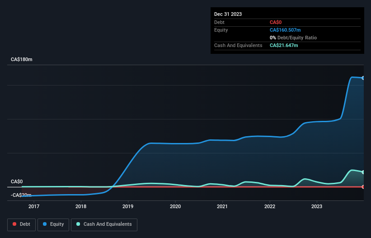Click the Debt row label in tooltip
The width and height of the screenshot is (371, 238).
click(x=219, y=22)
